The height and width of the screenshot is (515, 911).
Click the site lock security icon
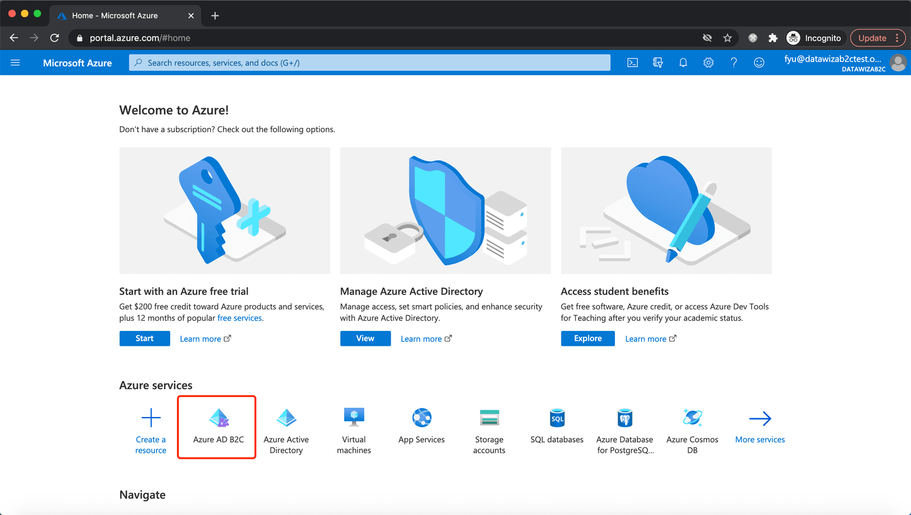80,38
